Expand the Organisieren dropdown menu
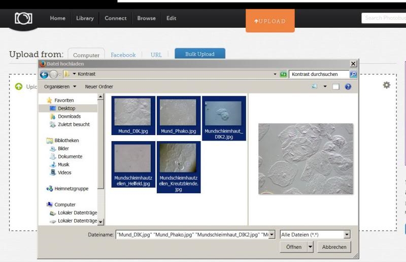This screenshot has width=406, height=262. click(60, 86)
